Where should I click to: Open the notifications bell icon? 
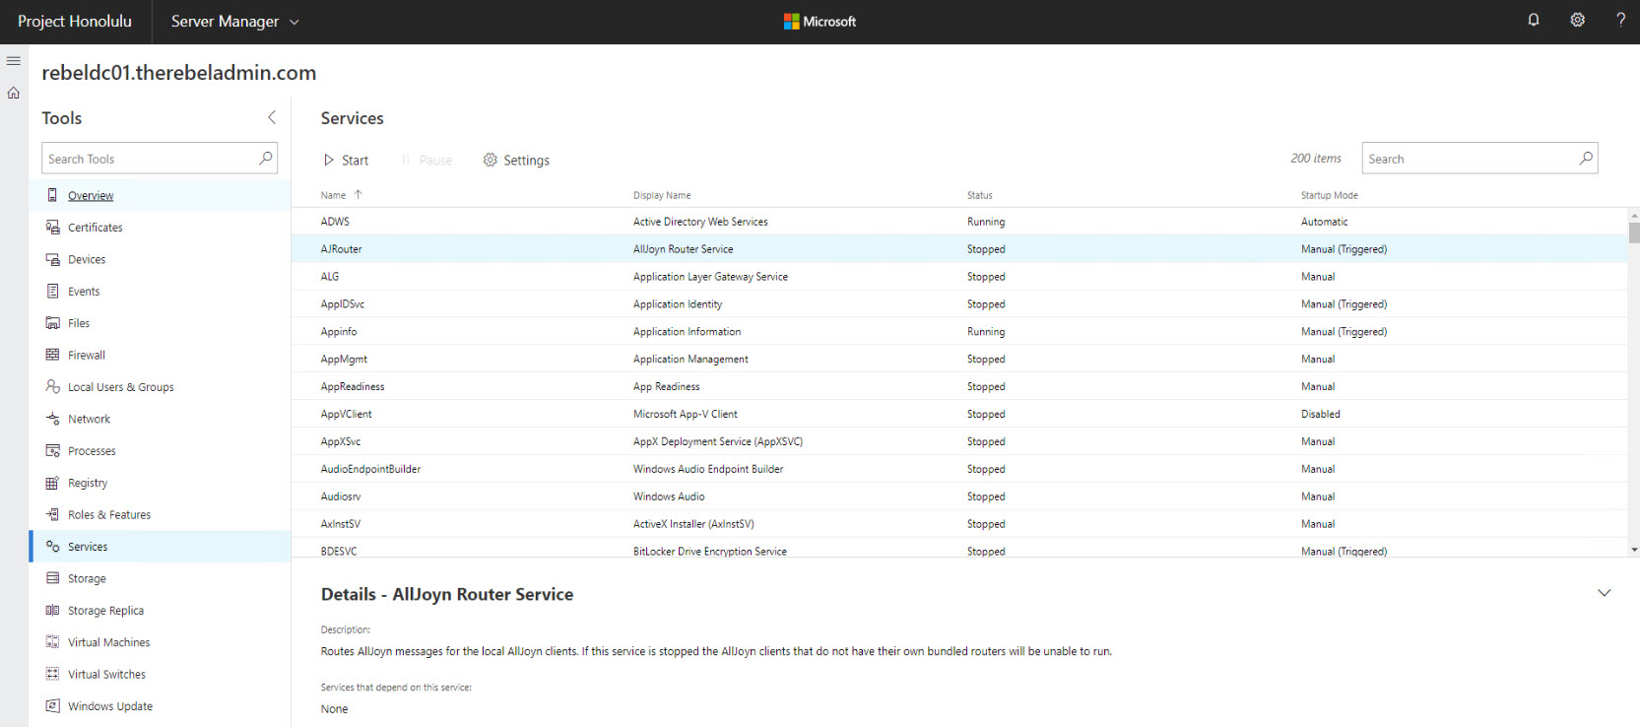click(1534, 20)
